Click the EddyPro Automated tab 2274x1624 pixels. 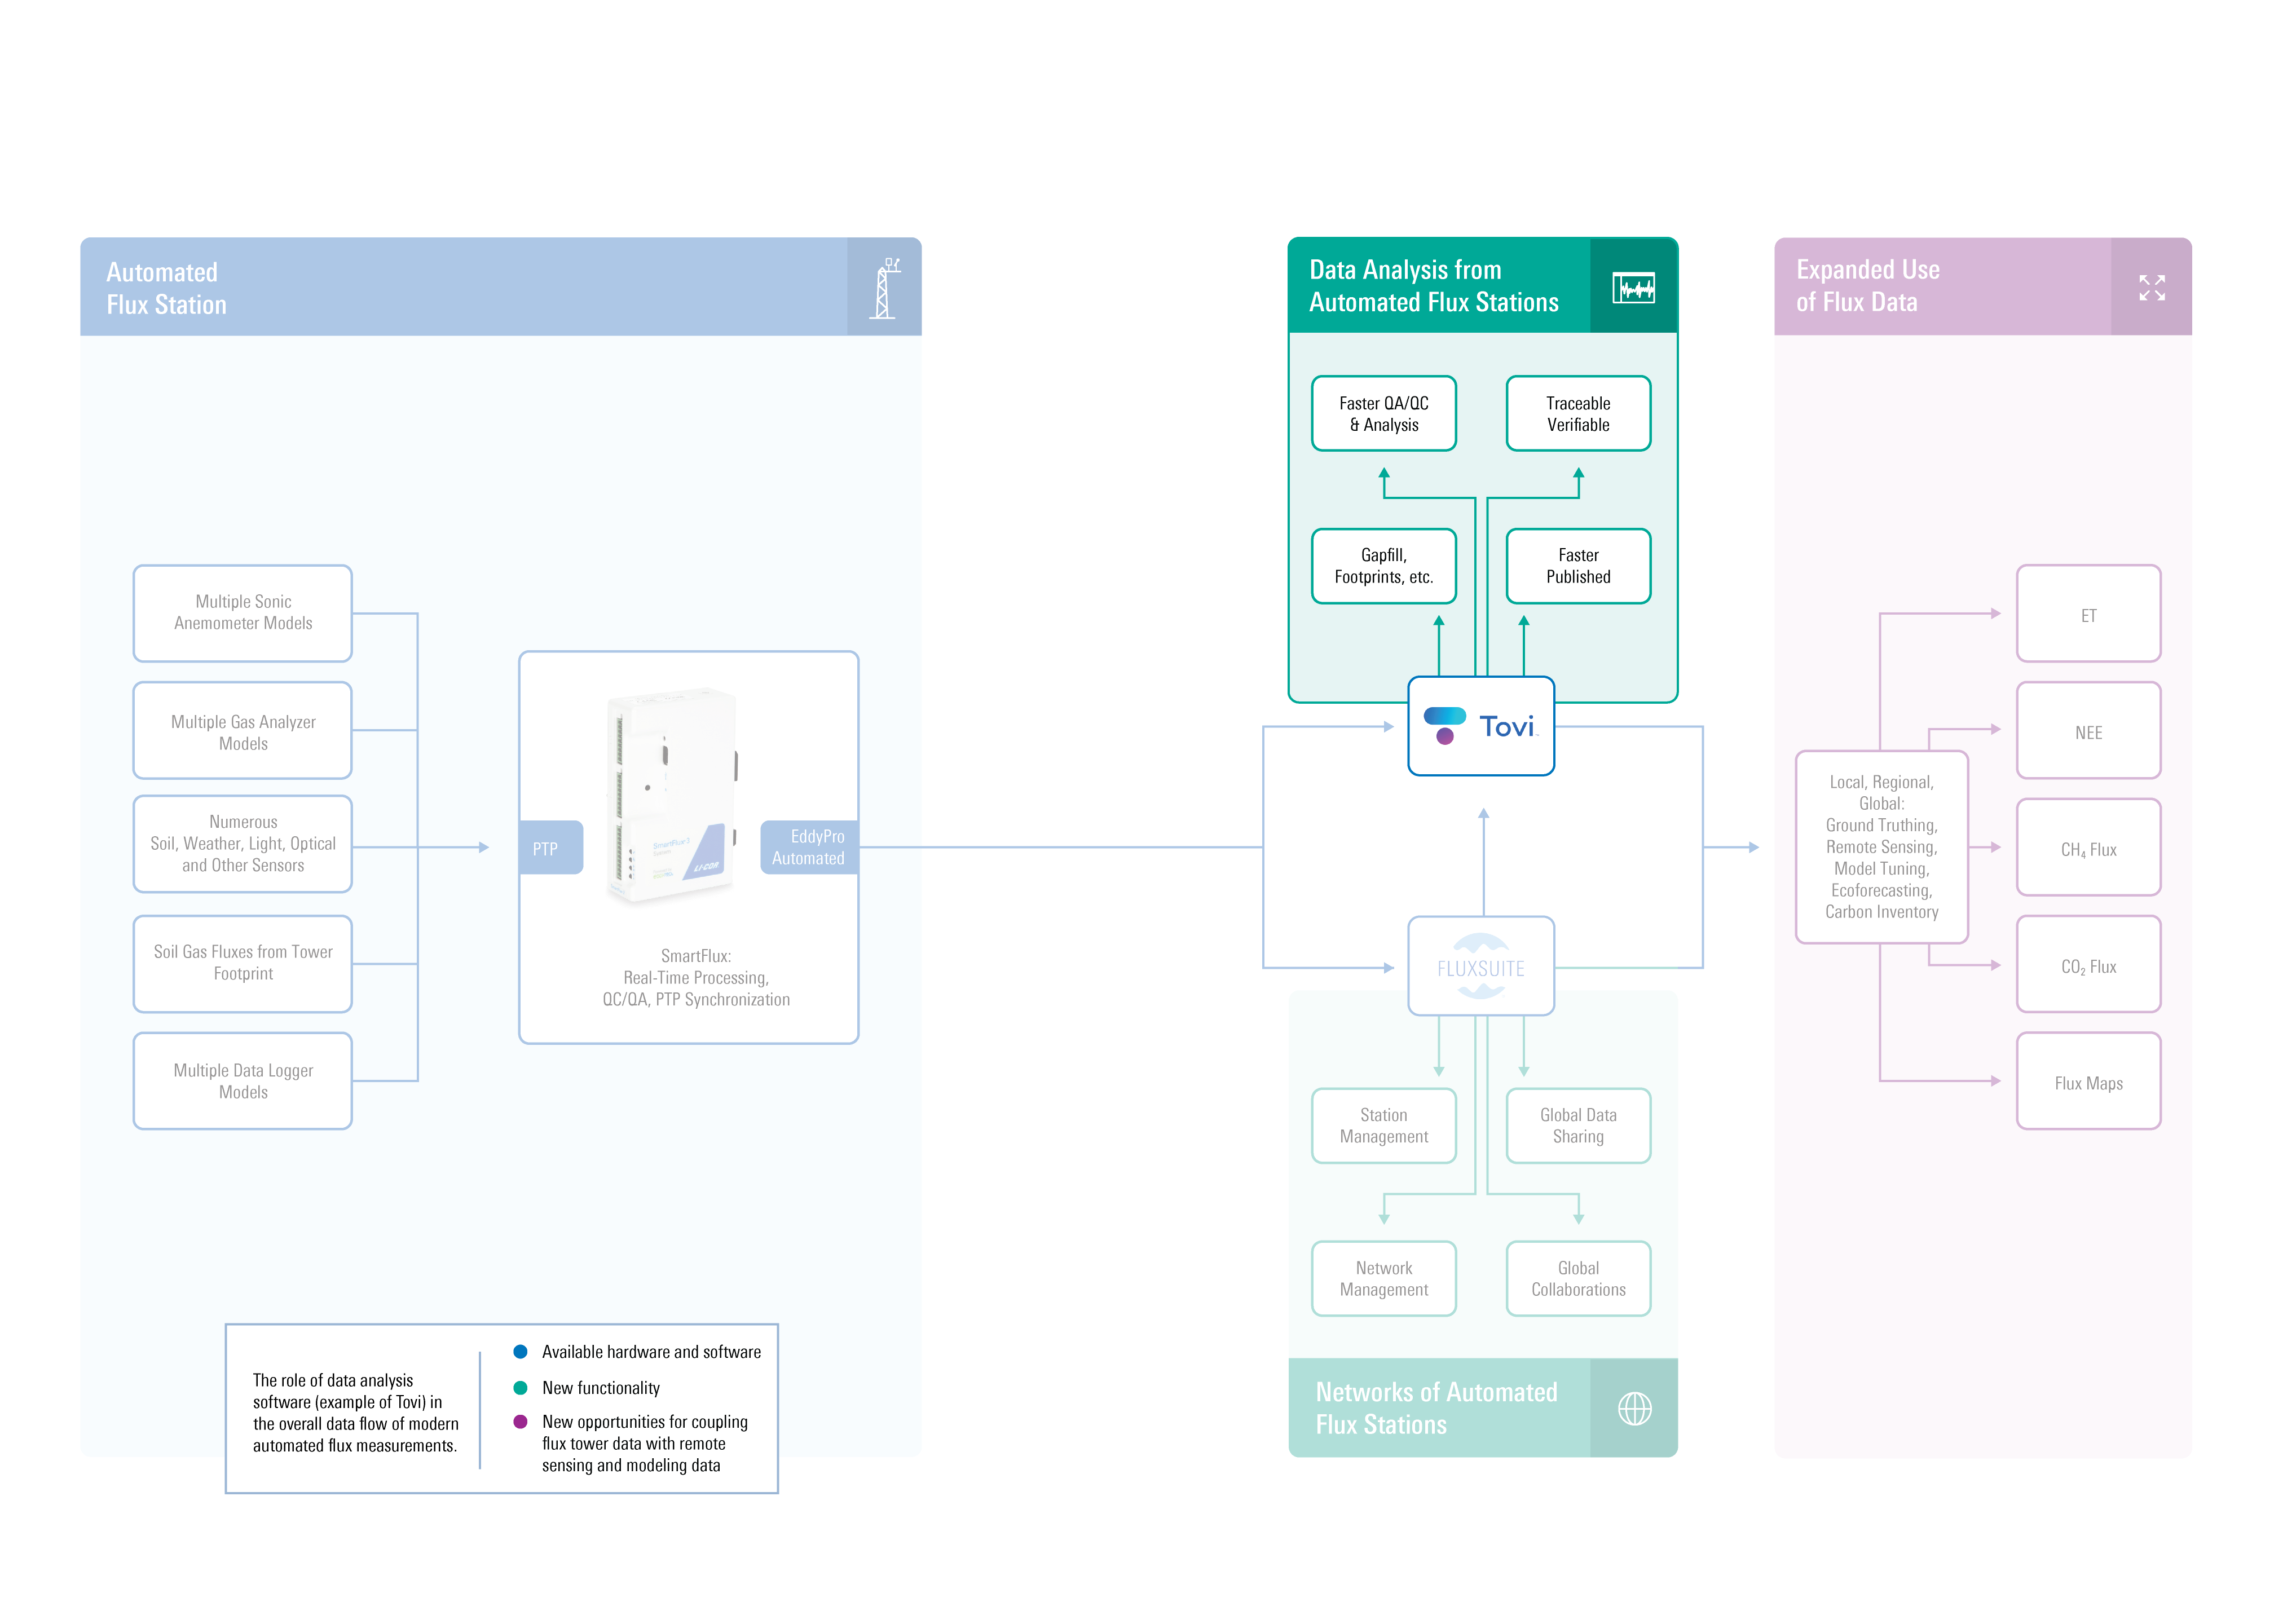[x=809, y=848]
